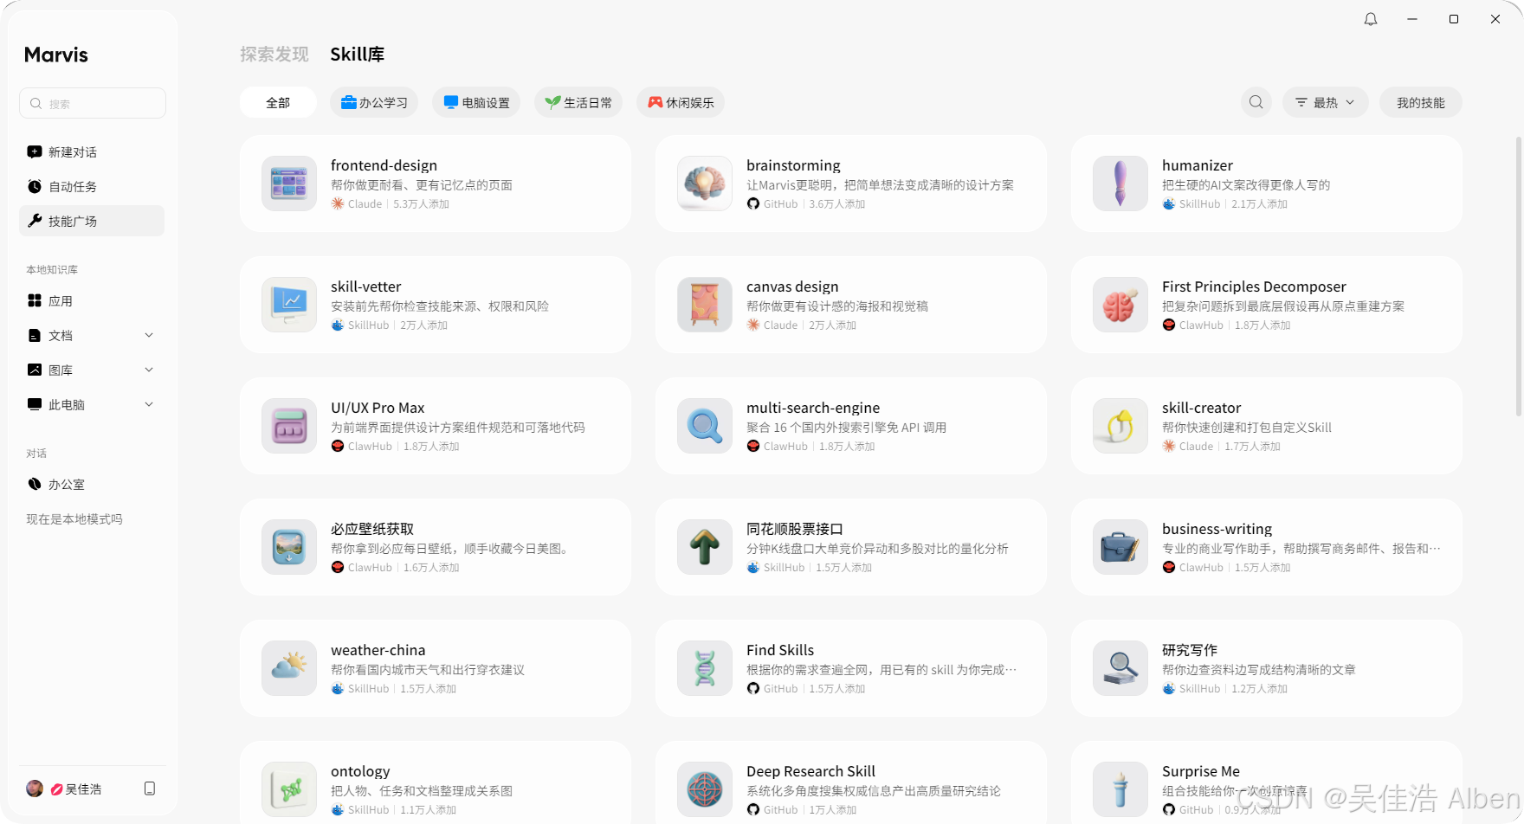The height and width of the screenshot is (824, 1524).
Task: Click the 同花顺股票接口 title text
Action: click(795, 529)
